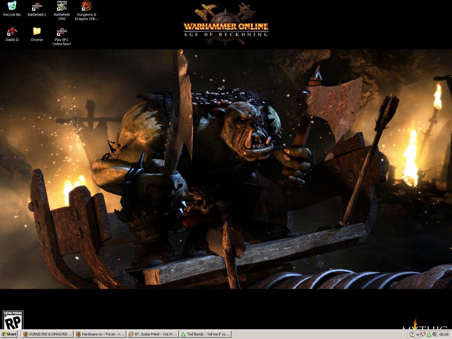Switch to the Ted Bundy chat window
The width and height of the screenshot is (452, 339).
pyautogui.click(x=205, y=334)
